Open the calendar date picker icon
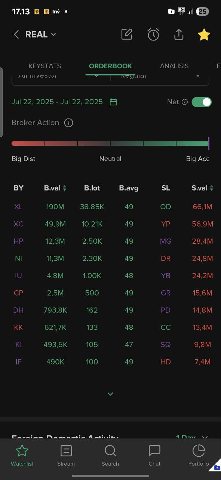Viewport: 221px width, 480px height. pos(113,102)
